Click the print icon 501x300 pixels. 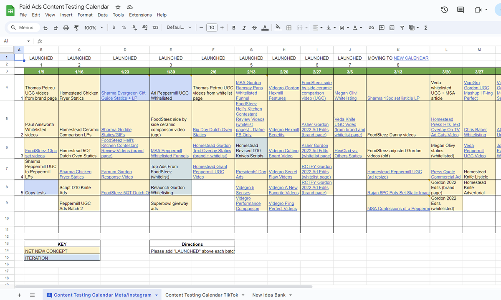pyautogui.click(x=66, y=28)
